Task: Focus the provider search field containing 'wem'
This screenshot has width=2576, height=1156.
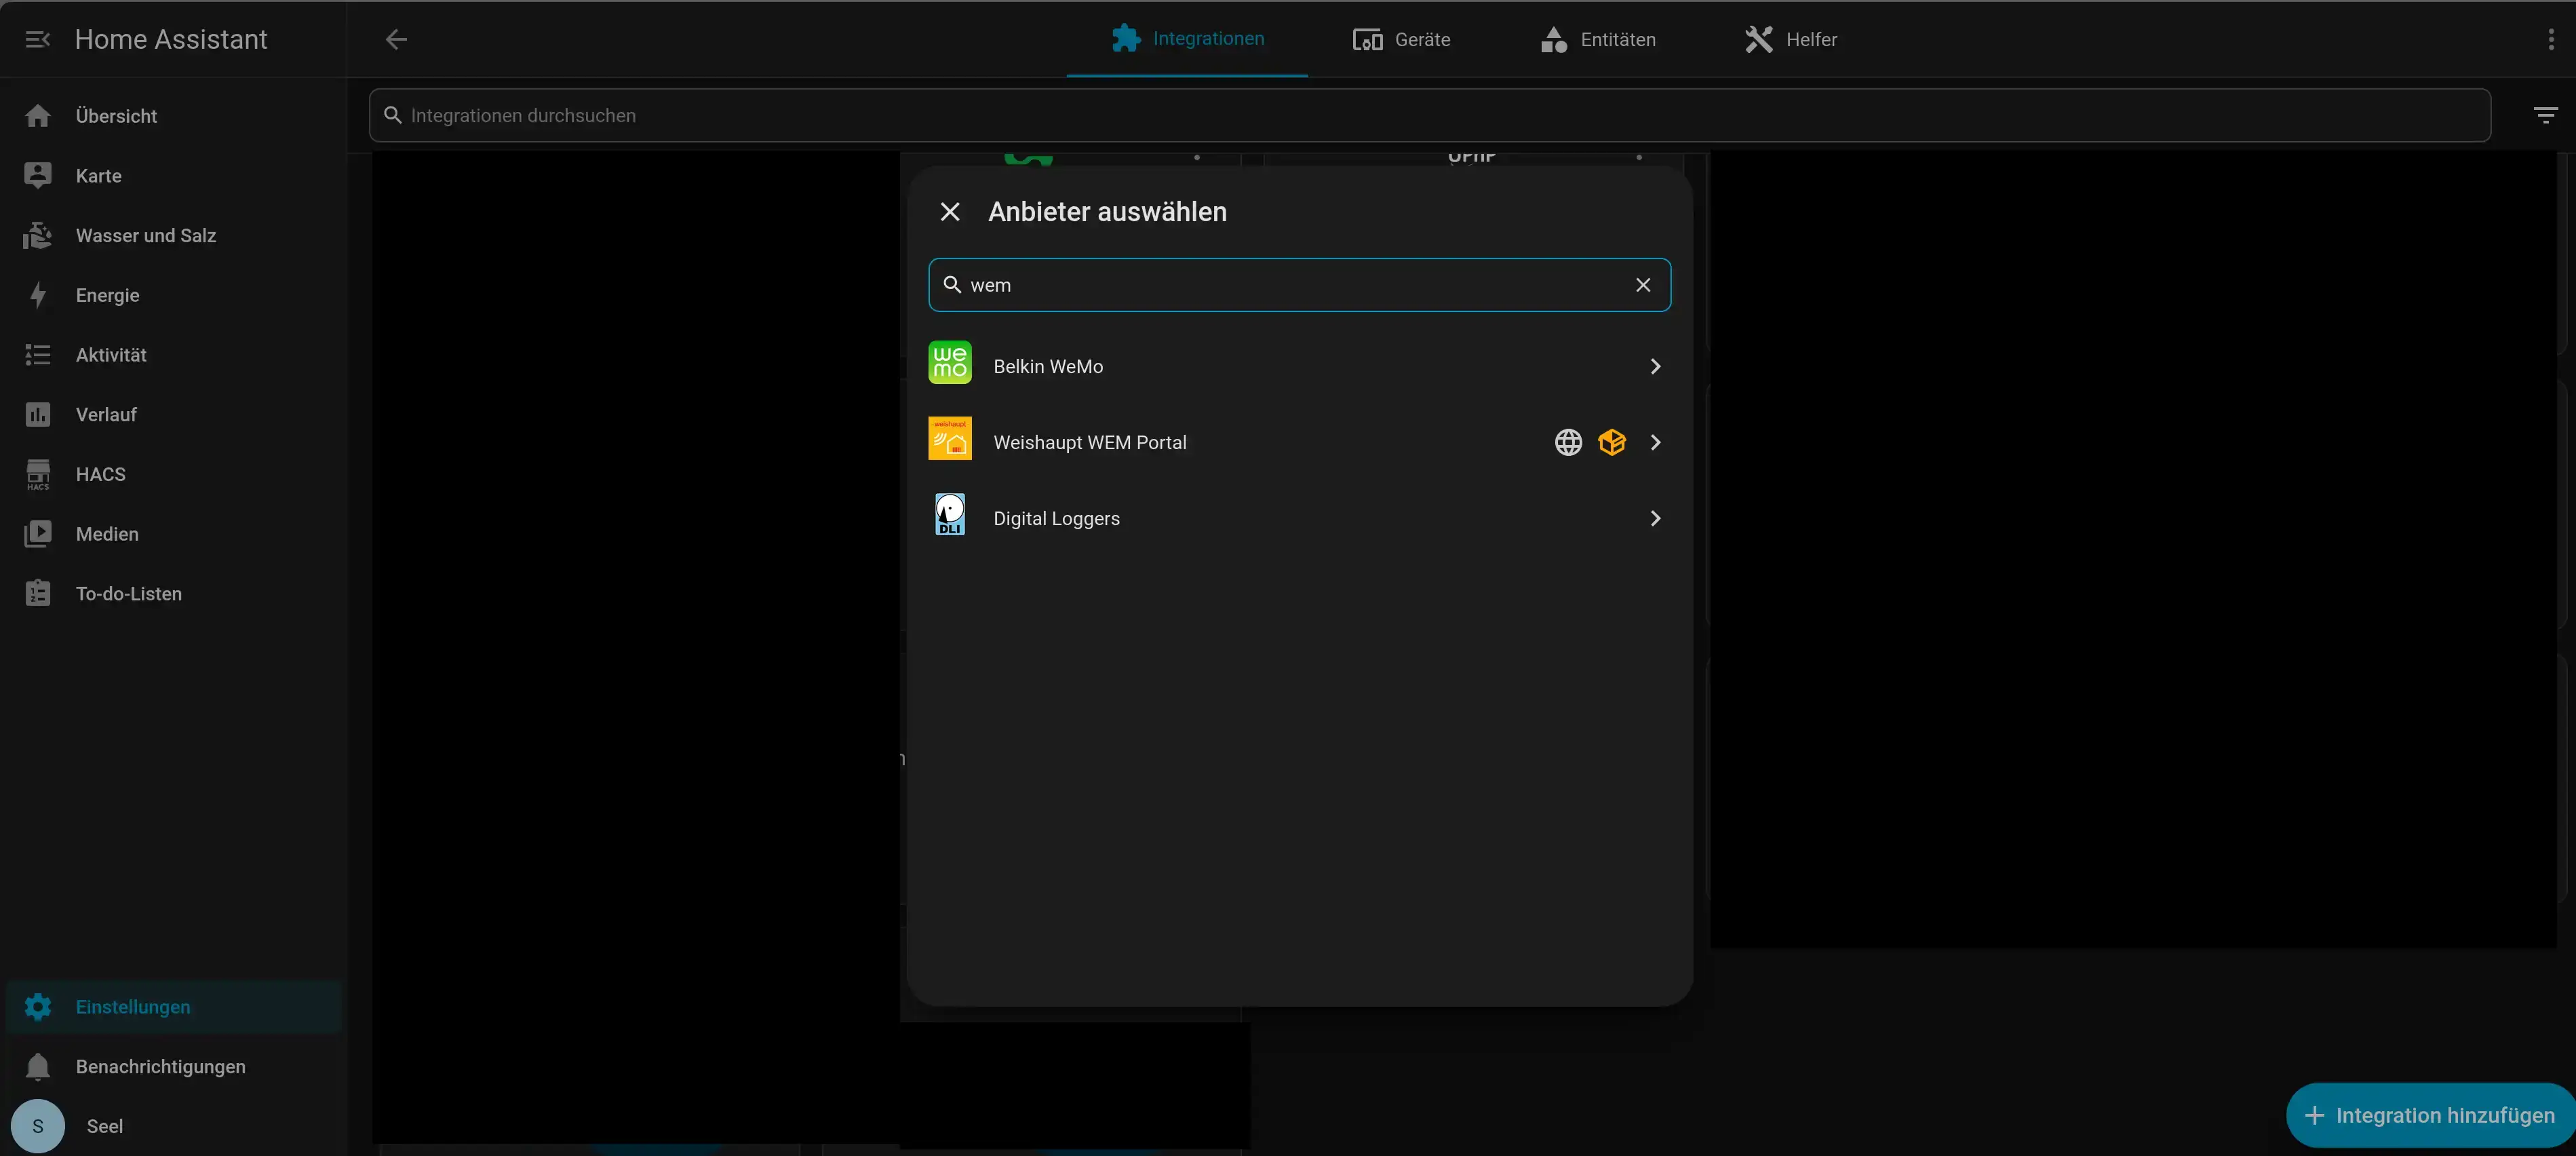Action: pos(1299,285)
